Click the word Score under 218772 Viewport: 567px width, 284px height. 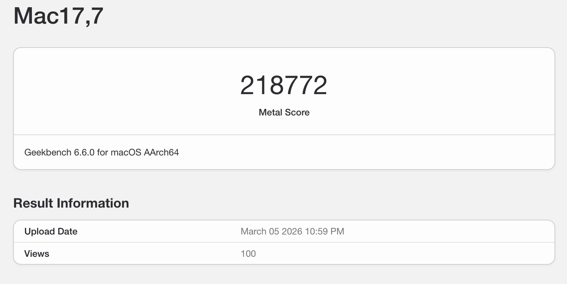[297, 112]
